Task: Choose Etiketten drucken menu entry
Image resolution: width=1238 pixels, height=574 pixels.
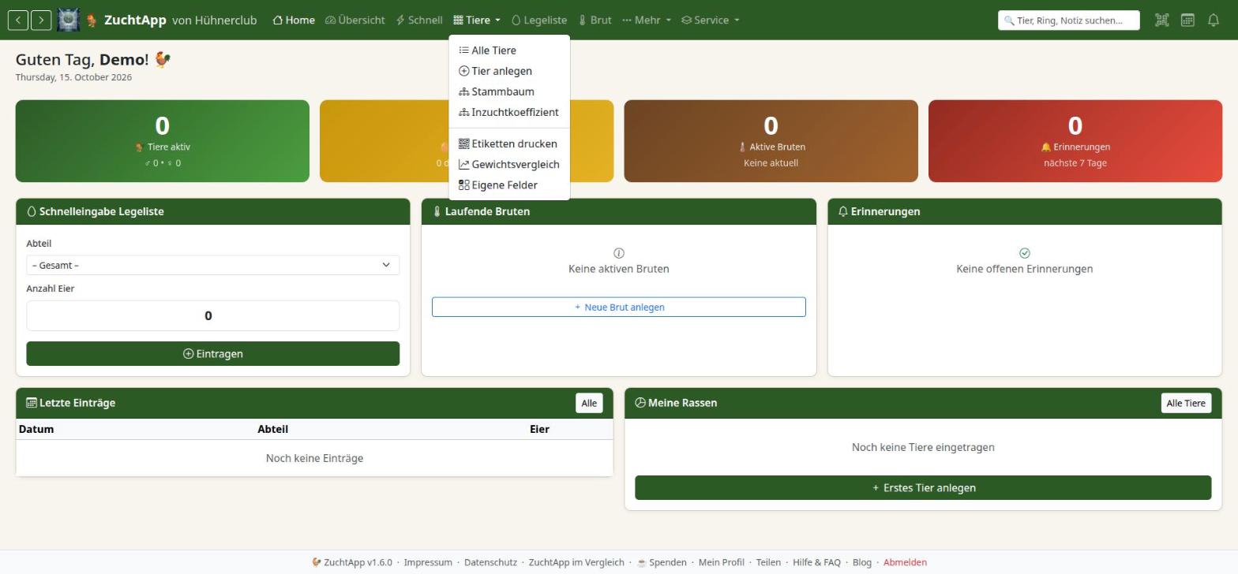Action: tap(509, 143)
